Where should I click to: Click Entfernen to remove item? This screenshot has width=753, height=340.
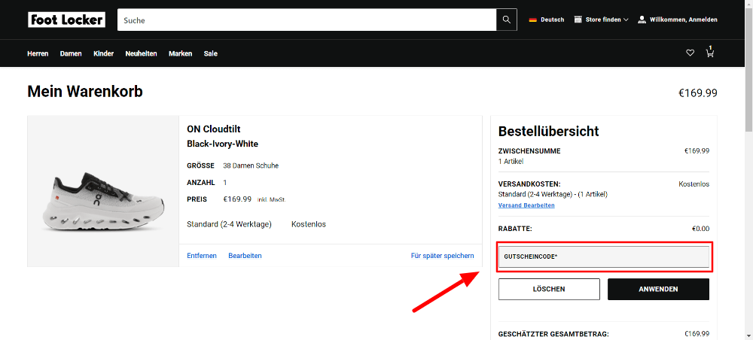[202, 256]
